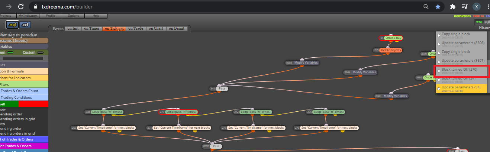Viewport: 490px width, 152px height.
Task: Expand the Conditions for Indicators category
Action: pos(24,78)
